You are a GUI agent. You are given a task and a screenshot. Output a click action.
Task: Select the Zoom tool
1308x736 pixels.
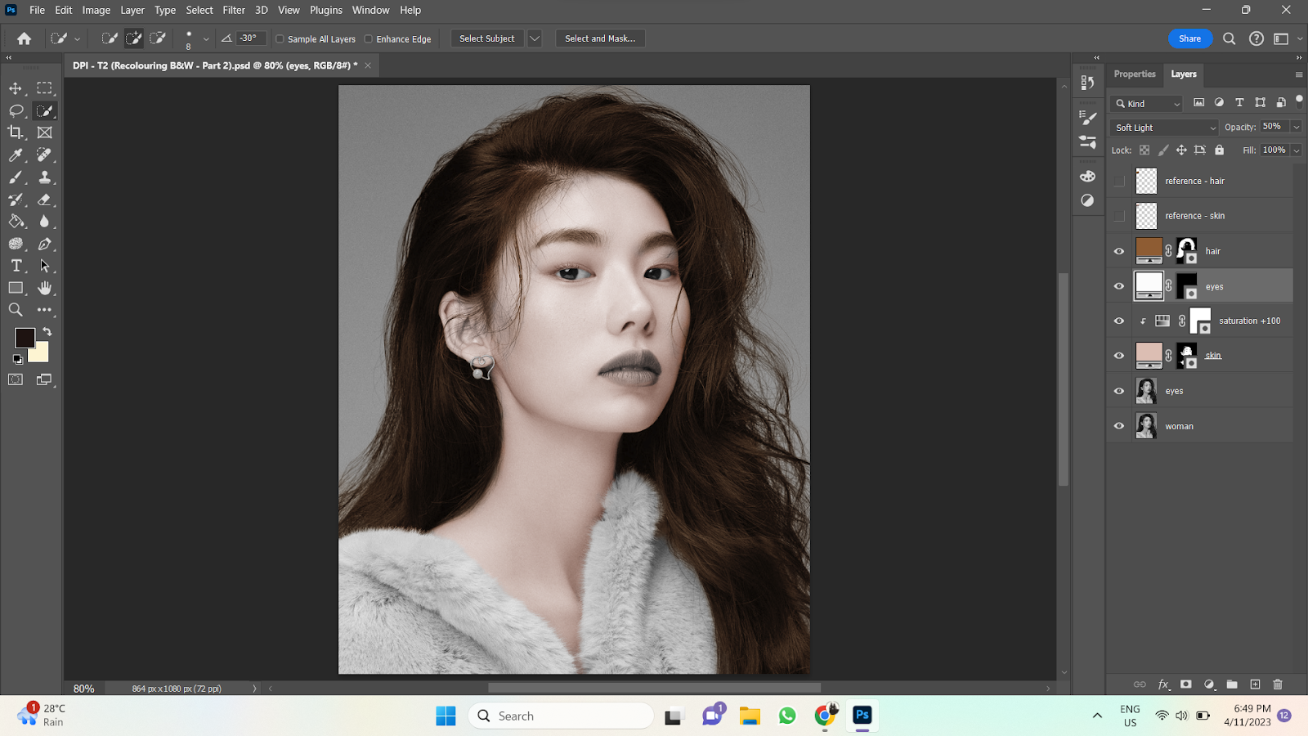pyautogui.click(x=16, y=310)
